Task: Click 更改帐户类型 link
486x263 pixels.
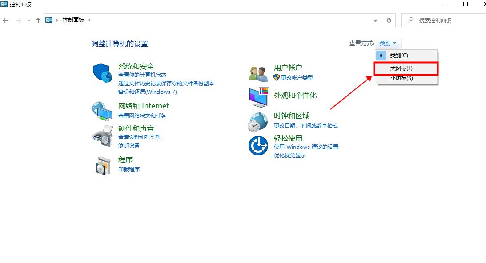Action: (297, 77)
